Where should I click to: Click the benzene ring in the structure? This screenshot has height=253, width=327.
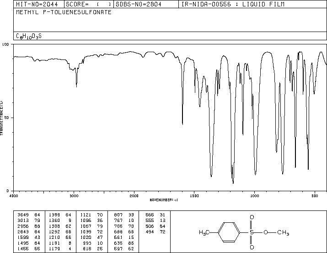[229, 232]
